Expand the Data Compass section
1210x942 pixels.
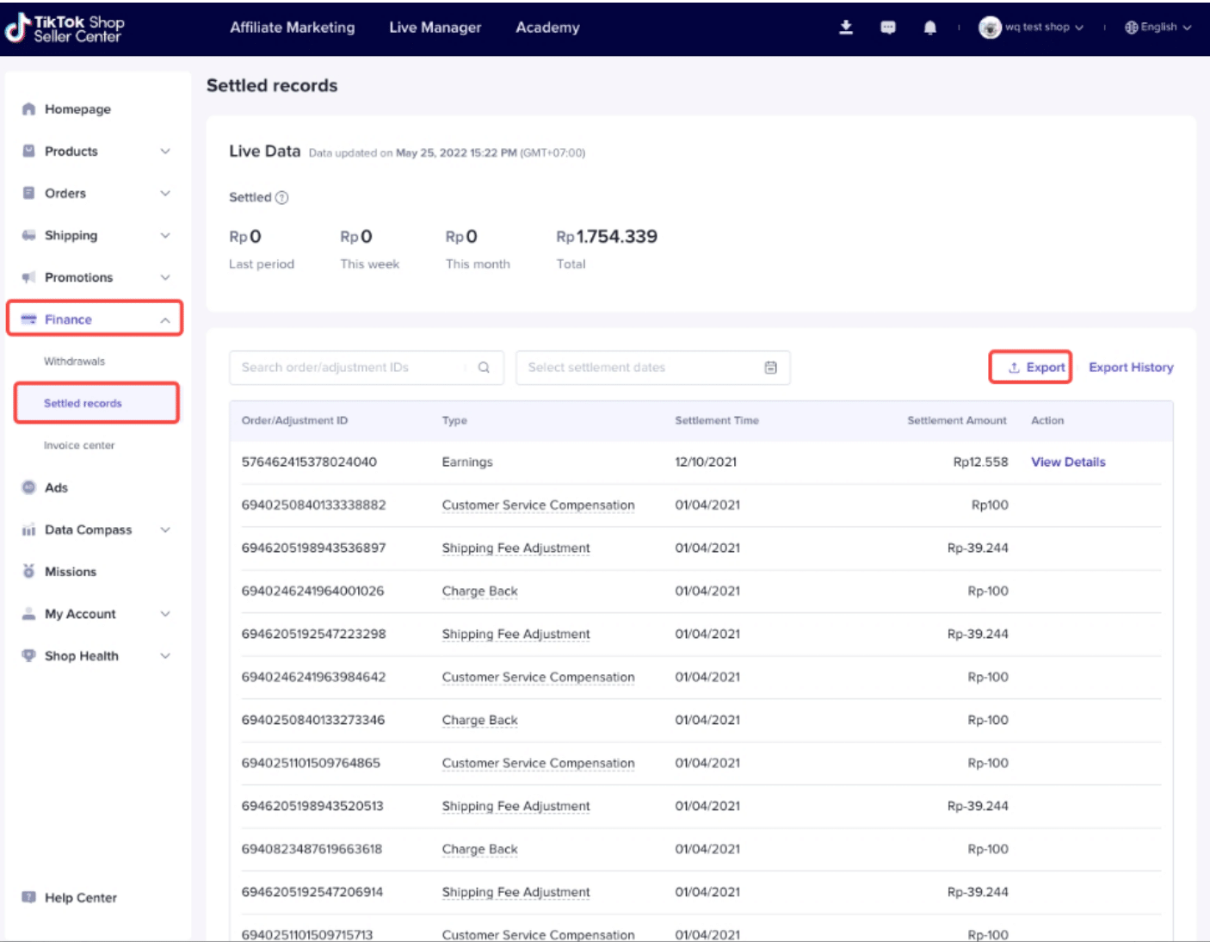pos(95,530)
